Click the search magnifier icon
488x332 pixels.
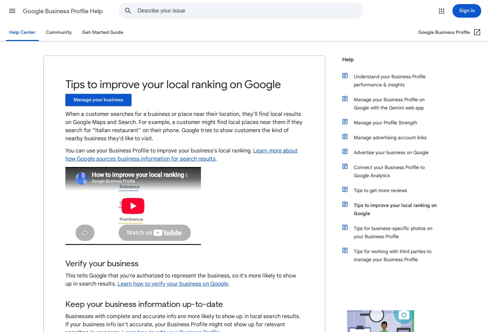coord(128,11)
